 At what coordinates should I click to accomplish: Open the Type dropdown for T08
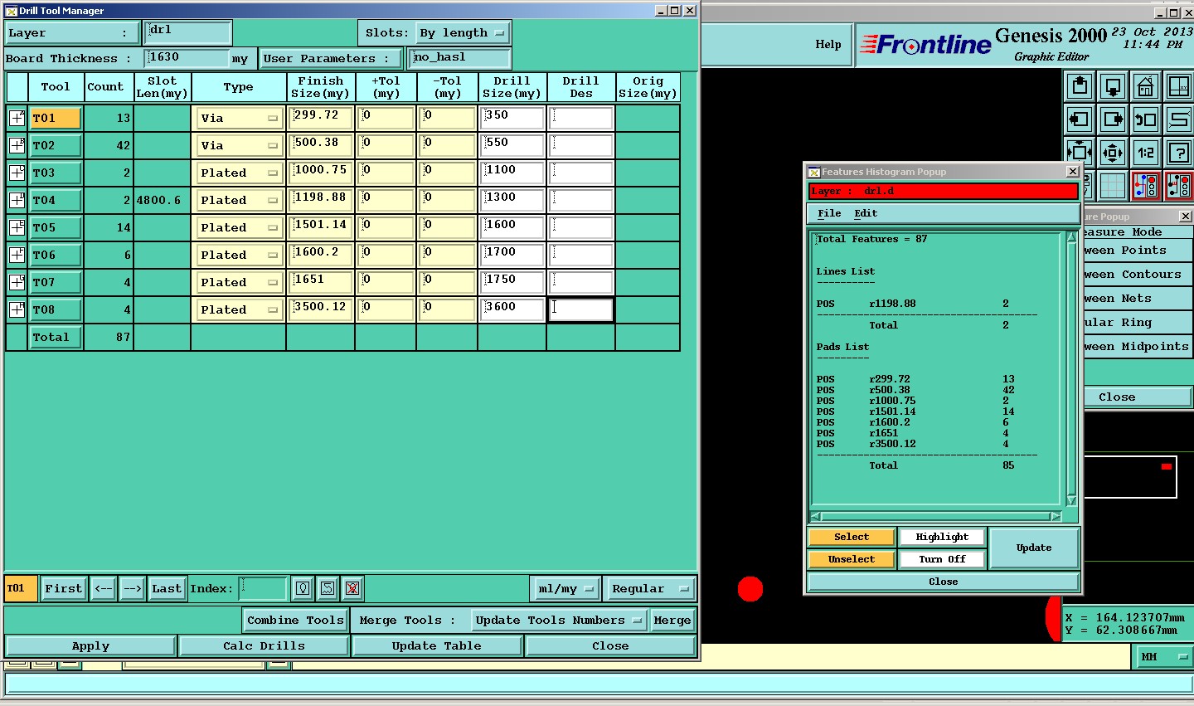point(239,309)
